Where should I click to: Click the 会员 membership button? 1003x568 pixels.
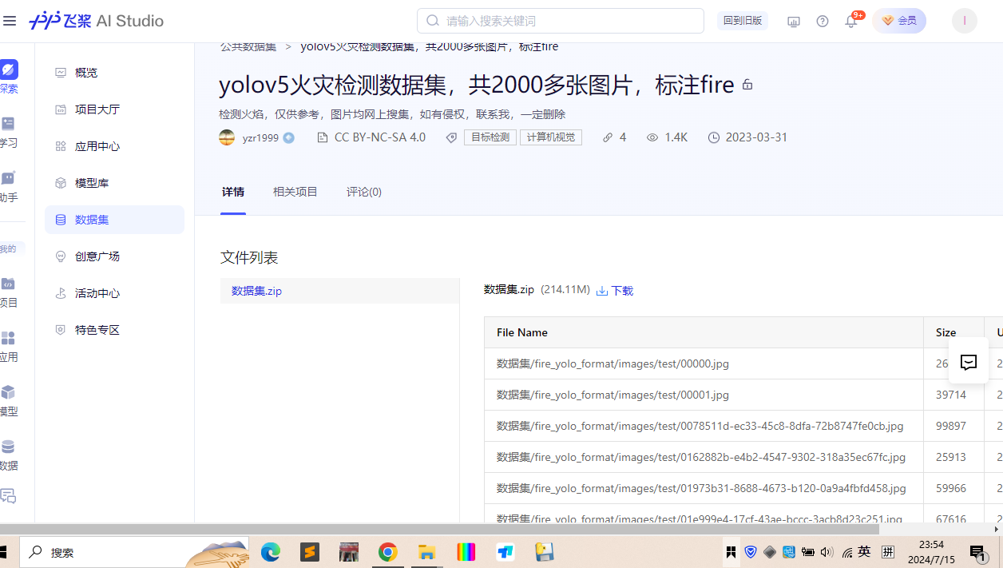899,21
